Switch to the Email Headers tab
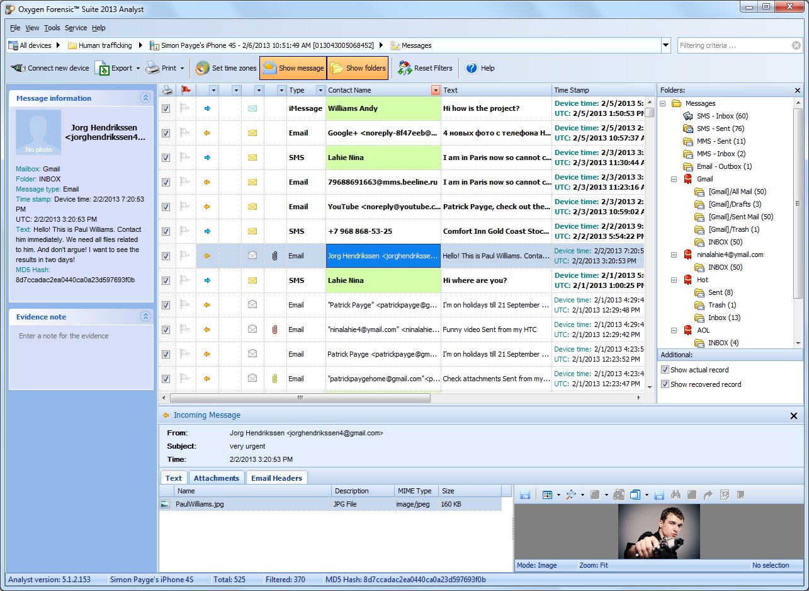Viewport: 809px width, 591px height. point(276,478)
